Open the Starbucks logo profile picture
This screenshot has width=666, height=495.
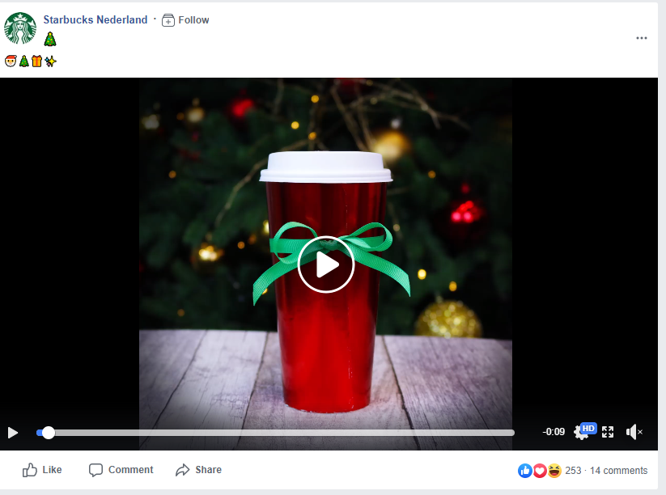tap(20, 28)
